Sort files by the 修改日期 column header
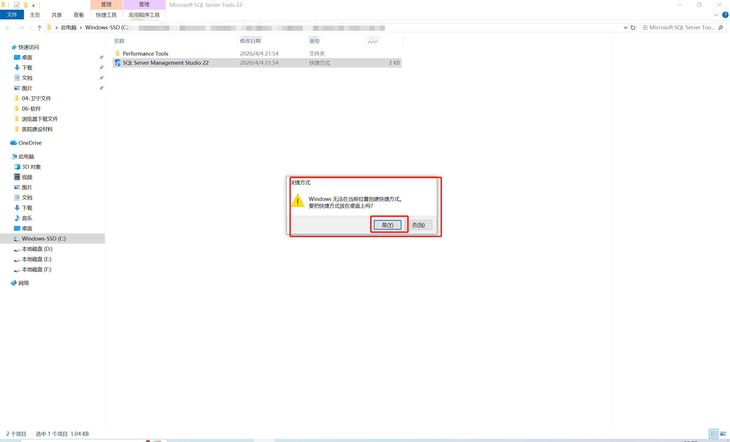 pyautogui.click(x=250, y=41)
